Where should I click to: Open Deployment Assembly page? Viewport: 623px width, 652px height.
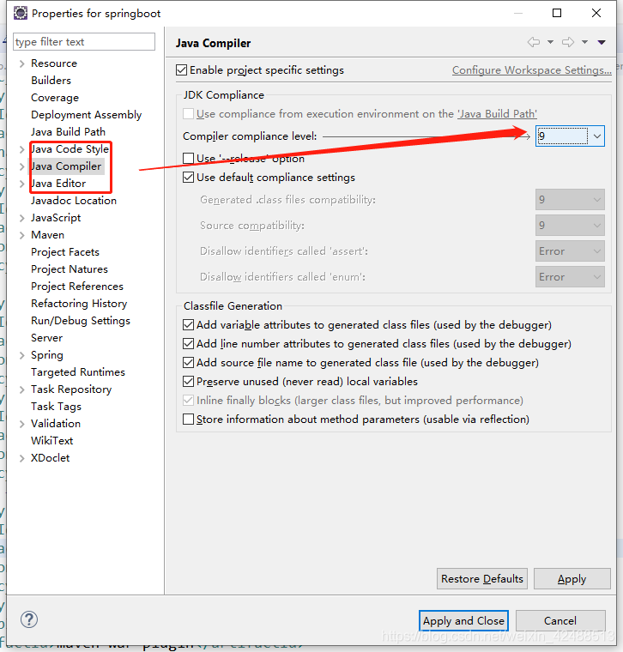[86, 115]
